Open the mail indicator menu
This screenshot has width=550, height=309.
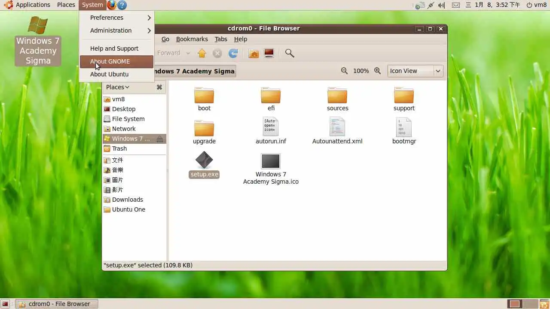[x=456, y=5]
